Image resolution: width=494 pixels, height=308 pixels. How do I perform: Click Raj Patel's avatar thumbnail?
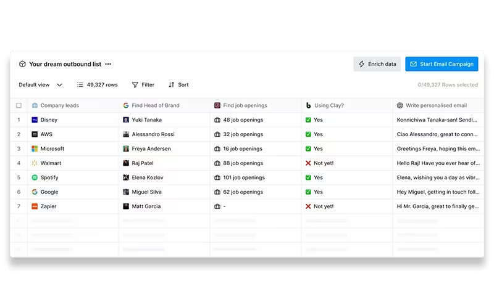(126, 163)
